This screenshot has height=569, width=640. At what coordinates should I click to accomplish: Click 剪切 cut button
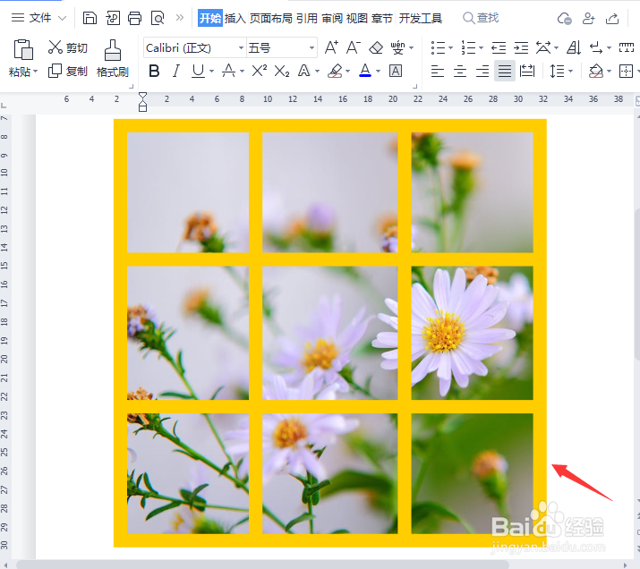pos(68,47)
